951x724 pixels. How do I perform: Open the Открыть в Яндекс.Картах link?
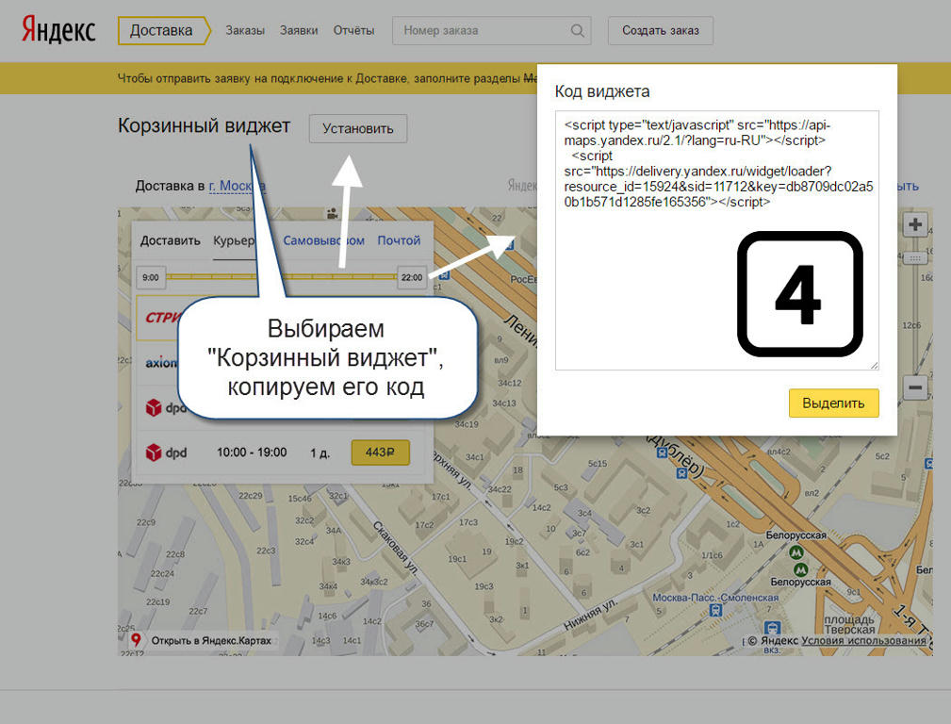click(x=211, y=641)
